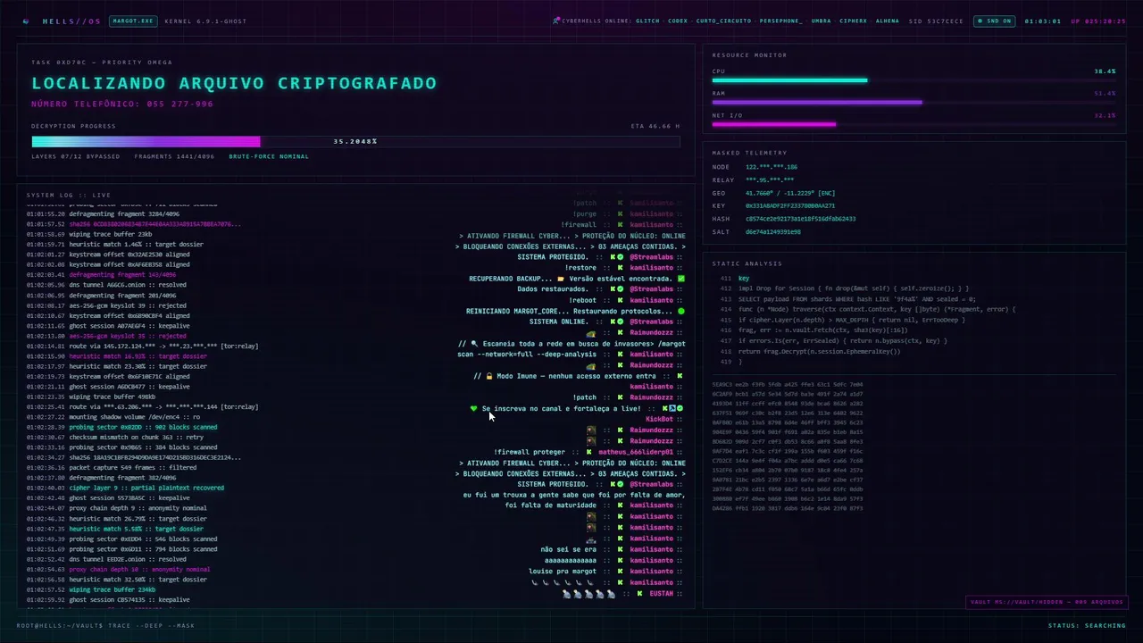Click the NODE value 122.***.***.186
Screen dimensions: 1143x643
pos(772,167)
